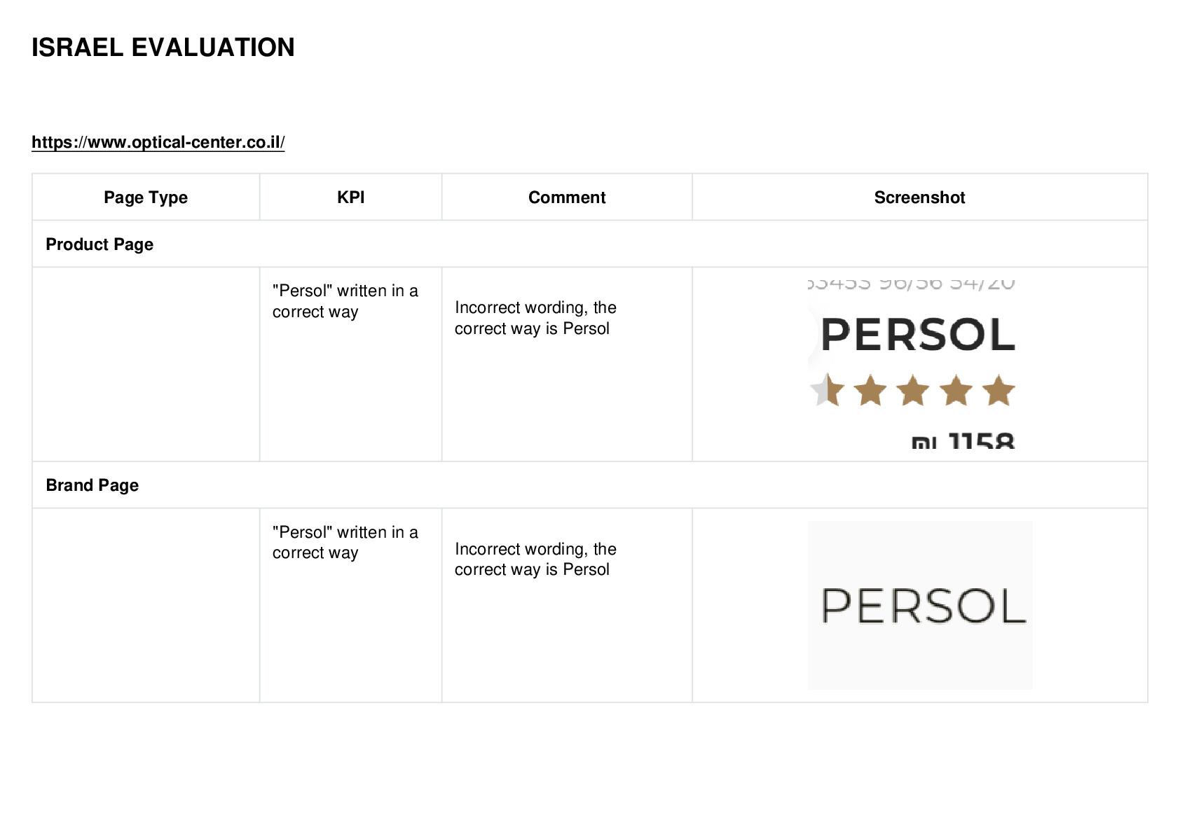The width and height of the screenshot is (1180, 834).
Task: Click the second gold rating star
Action: (870, 390)
